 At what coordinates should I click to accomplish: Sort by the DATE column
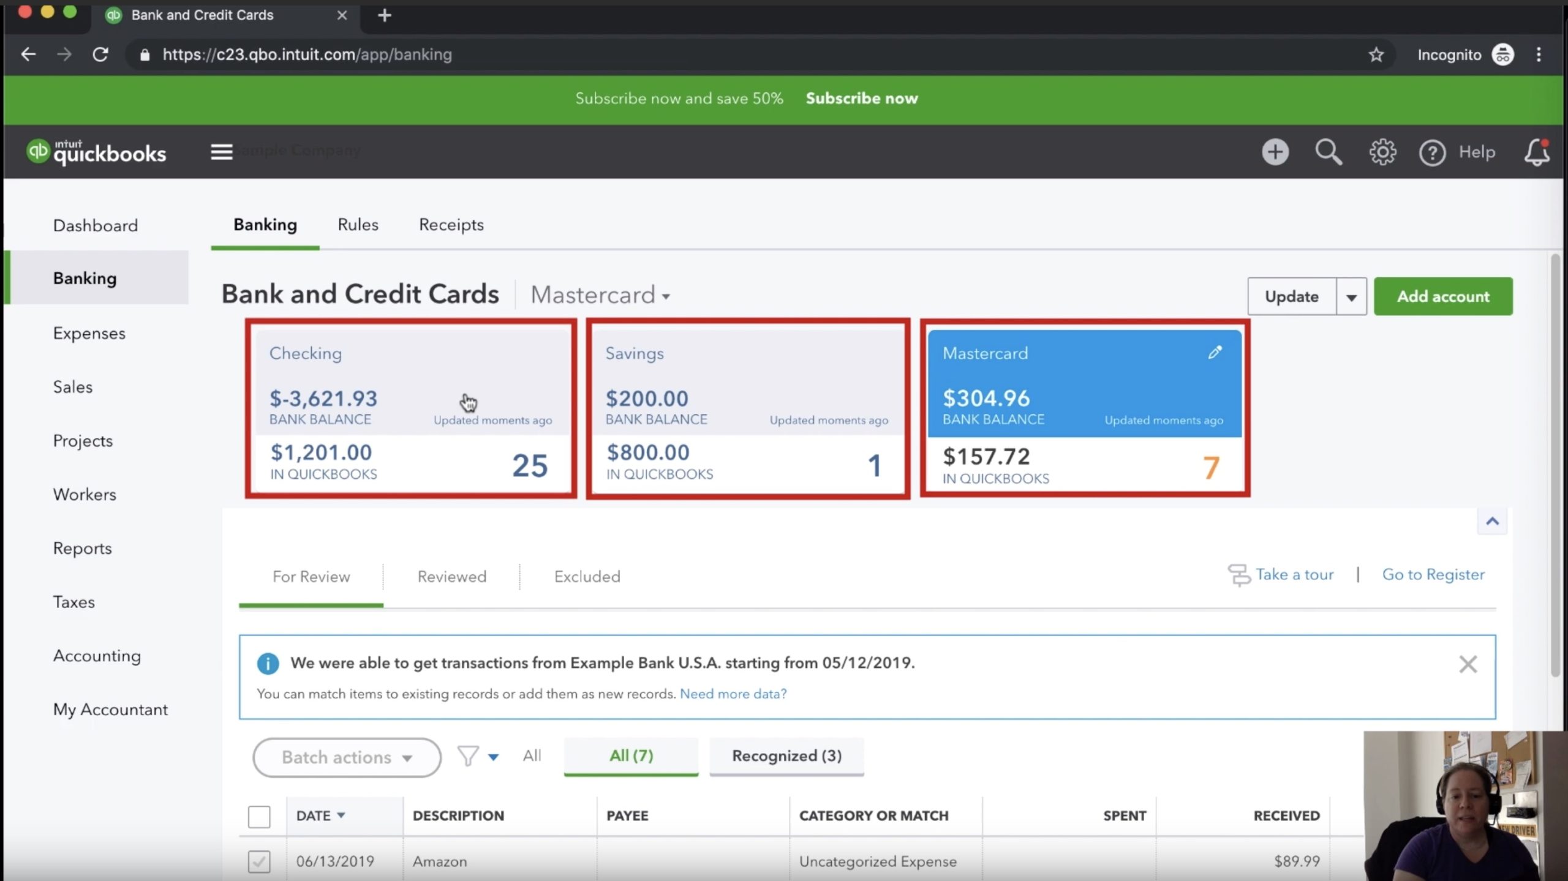click(320, 816)
